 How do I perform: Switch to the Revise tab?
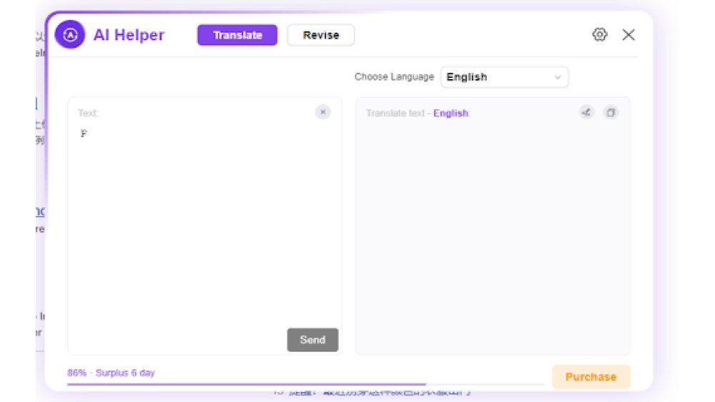321,35
